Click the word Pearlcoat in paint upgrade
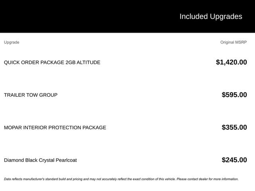The height and width of the screenshot is (191, 255). click(x=65, y=160)
